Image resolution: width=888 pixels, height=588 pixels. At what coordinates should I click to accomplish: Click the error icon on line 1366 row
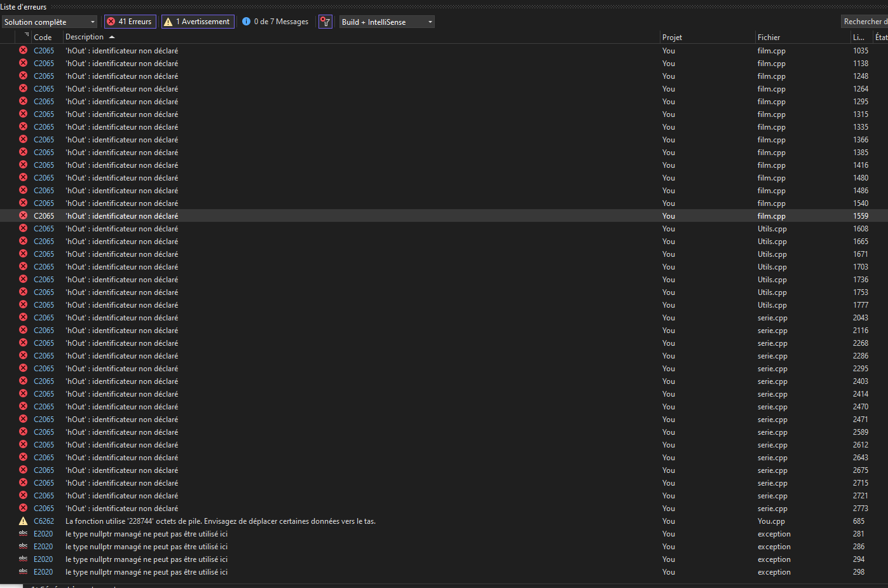pyautogui.click(x=24, y=139)
